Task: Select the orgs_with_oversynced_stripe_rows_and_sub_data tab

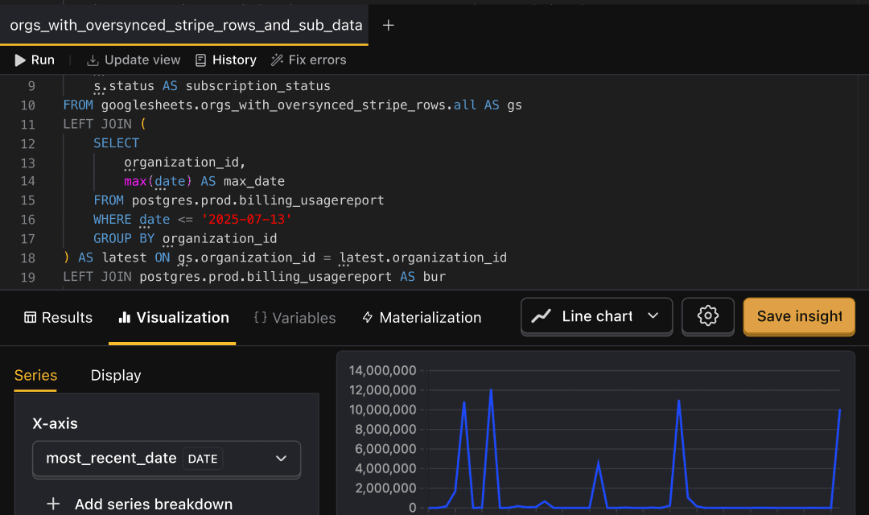Action: 185,25
